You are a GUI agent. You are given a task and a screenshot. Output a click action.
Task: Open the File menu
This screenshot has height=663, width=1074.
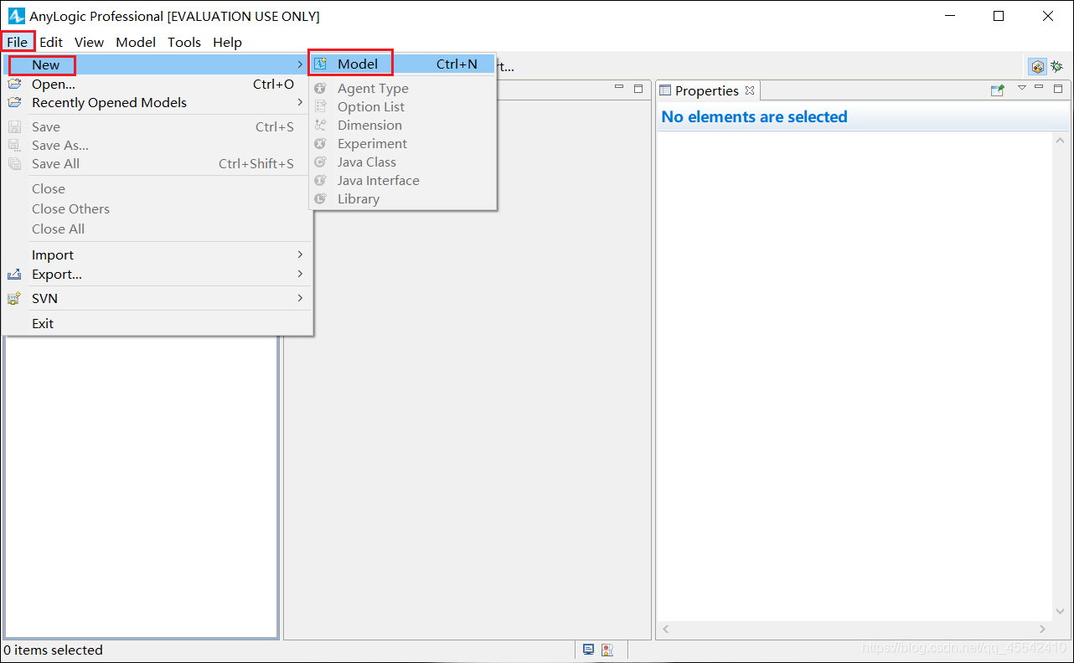[x=18, y=42]
